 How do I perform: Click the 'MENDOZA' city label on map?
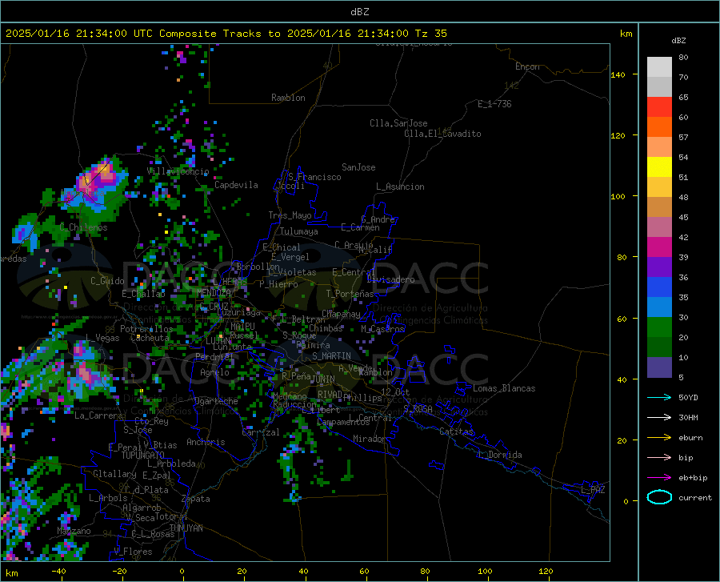click(214, 292)
